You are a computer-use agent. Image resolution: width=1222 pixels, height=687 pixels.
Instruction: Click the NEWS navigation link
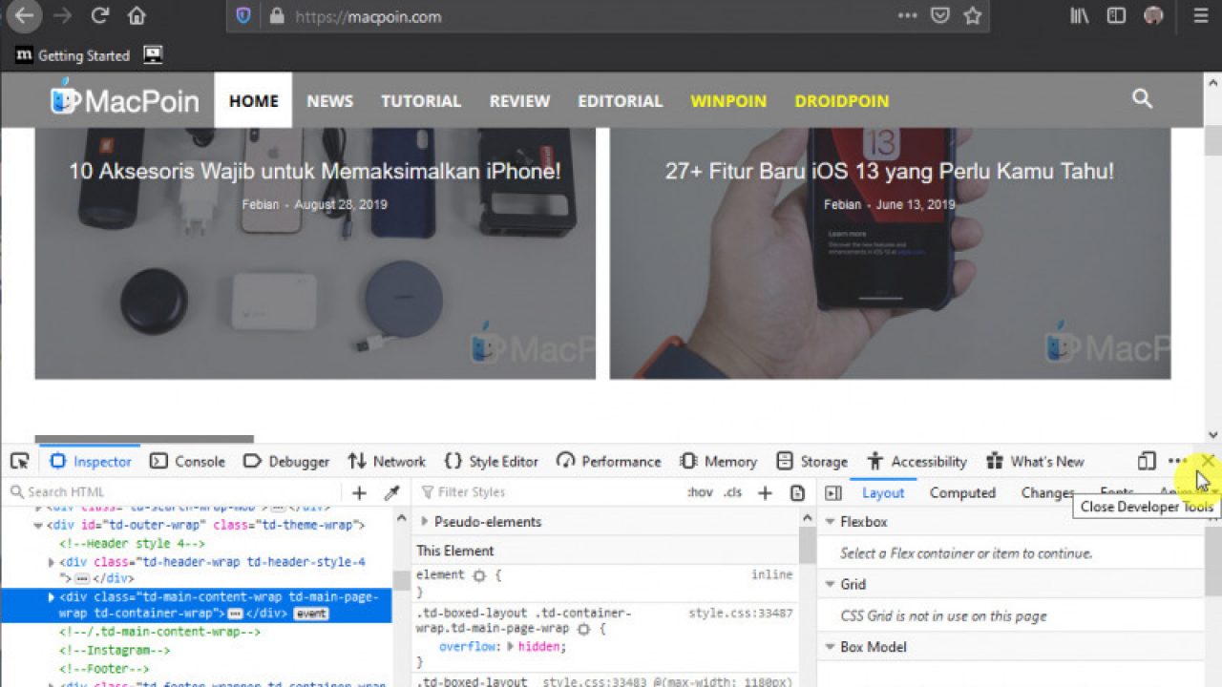pyautogui.click(x=329, y=100)
